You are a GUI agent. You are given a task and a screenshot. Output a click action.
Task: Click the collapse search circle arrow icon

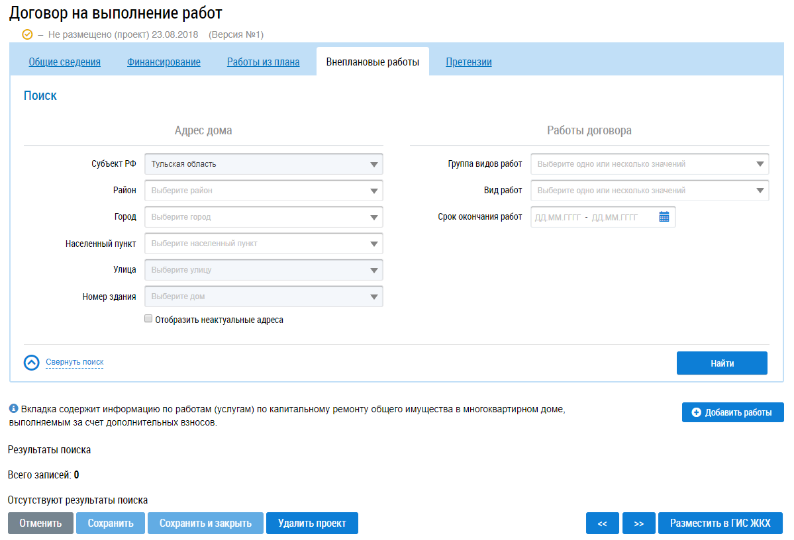32,363
